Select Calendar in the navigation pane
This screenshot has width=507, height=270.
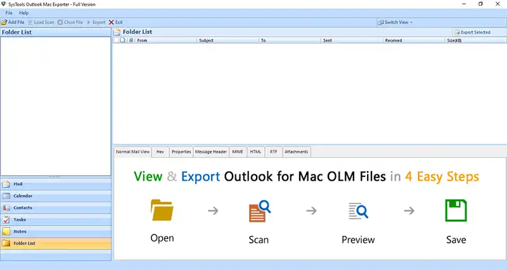56,196
